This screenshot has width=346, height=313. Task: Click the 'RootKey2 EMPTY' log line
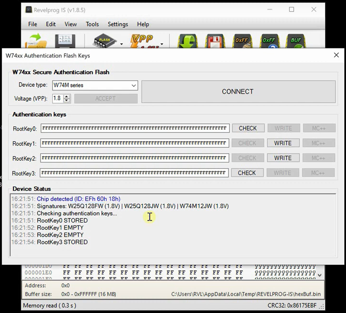point(60,235)
